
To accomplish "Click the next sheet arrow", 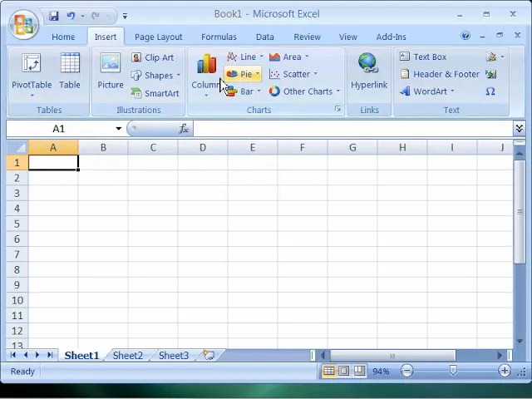I will coord(37,355).
